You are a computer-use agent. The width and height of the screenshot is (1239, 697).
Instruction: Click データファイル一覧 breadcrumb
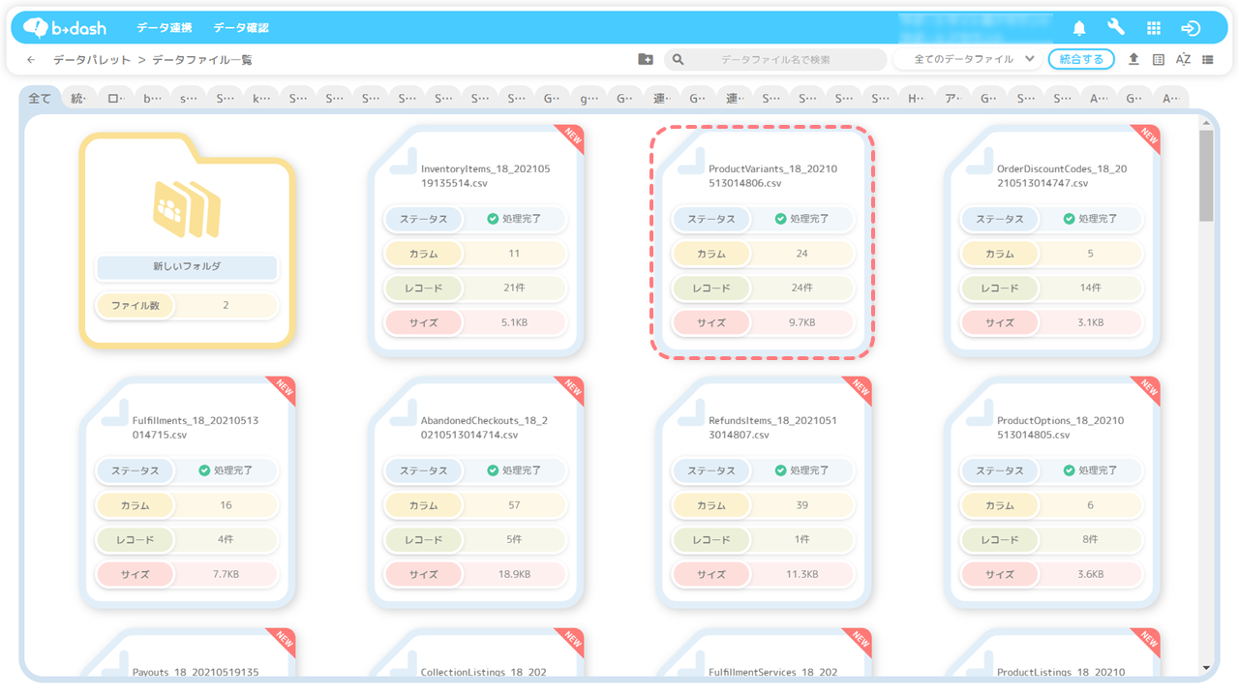202,60
